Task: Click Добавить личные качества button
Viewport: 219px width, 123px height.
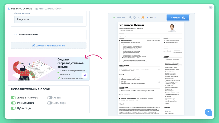Action: coord(48,45)
